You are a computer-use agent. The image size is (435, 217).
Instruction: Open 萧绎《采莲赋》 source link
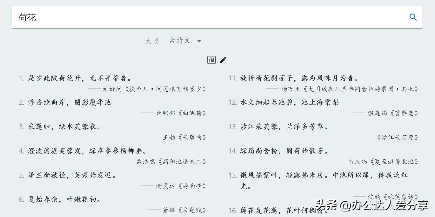(183, 210)
